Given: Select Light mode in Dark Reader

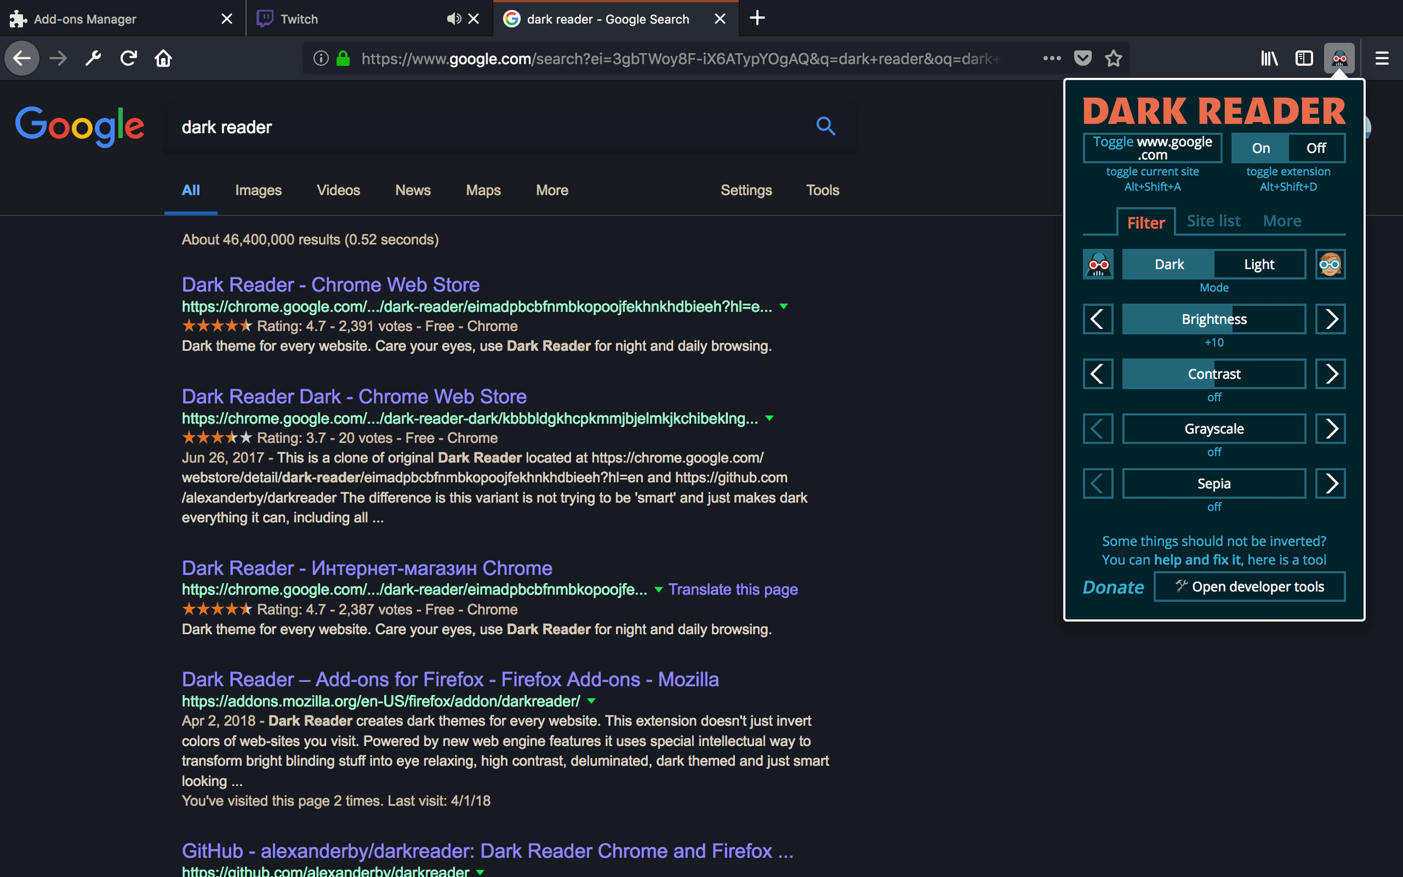Looking at the screenshot, I should click(1259, 264).
